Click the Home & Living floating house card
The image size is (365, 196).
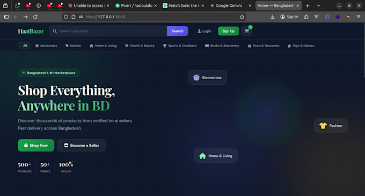216,156
